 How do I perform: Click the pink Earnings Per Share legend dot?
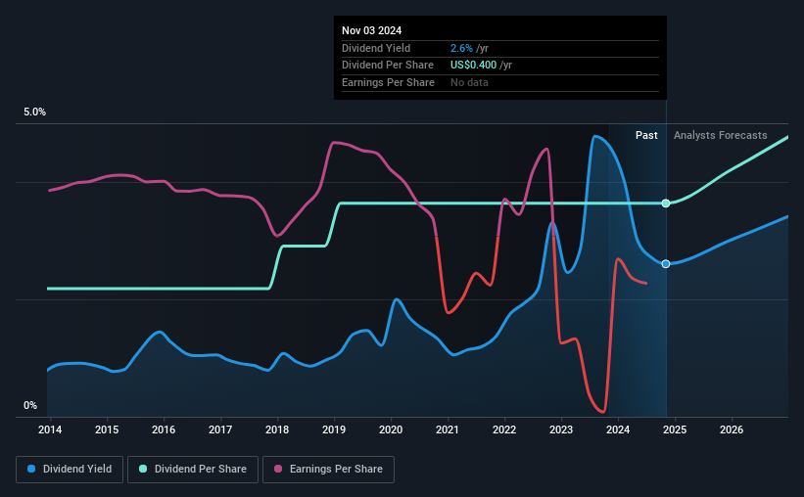click(x=278, y=469)
